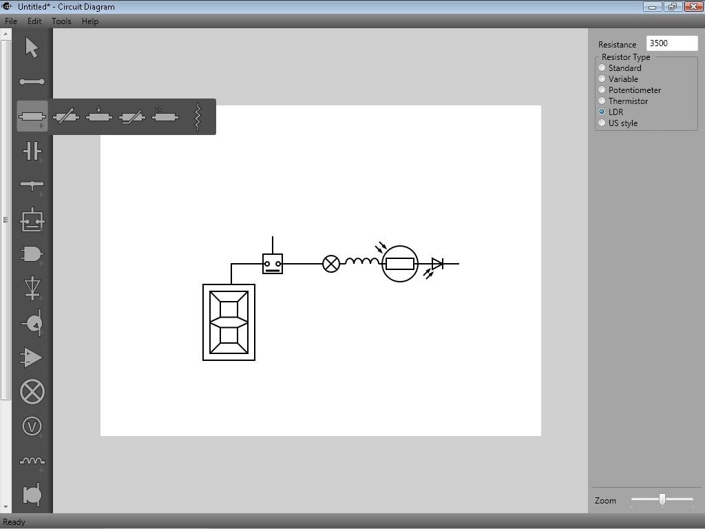The image size is (705, 529).
Task: Adjust the Zoom slider handle
Action: click(662, 499)
